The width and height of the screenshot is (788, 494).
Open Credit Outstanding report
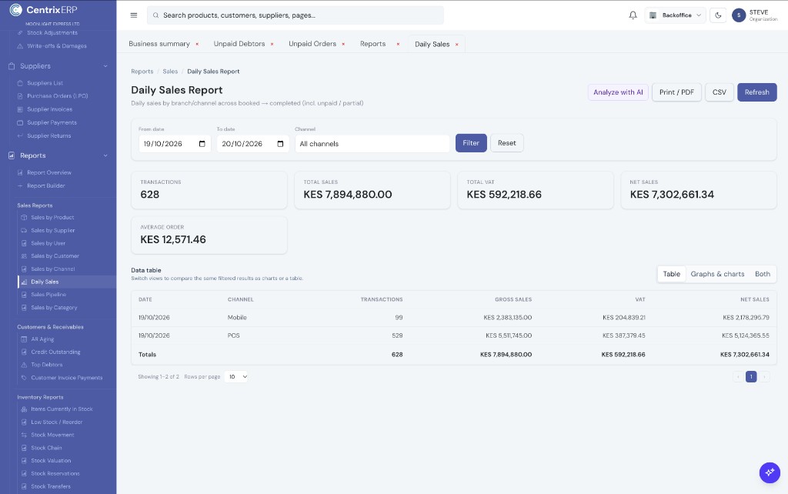[x=55, y=352]
